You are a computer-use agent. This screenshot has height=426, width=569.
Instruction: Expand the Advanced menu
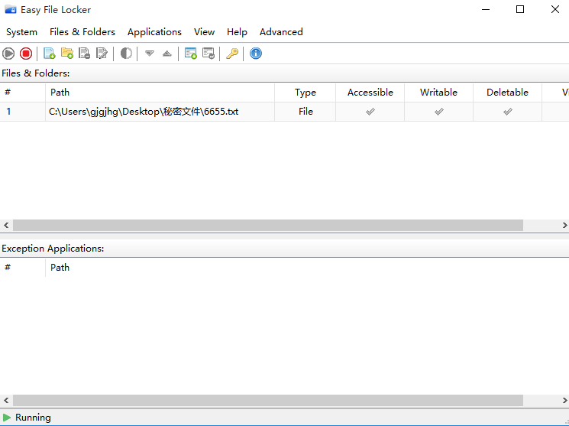coord(281,32)
